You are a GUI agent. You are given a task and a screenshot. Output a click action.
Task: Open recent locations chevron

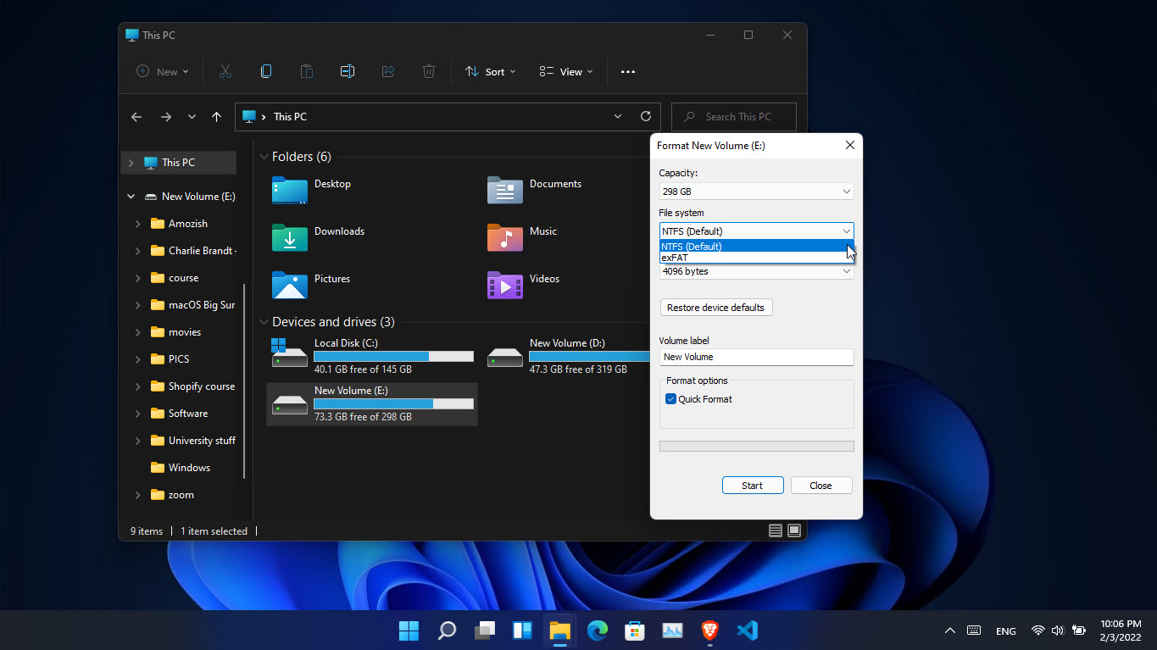pos(192,117)
